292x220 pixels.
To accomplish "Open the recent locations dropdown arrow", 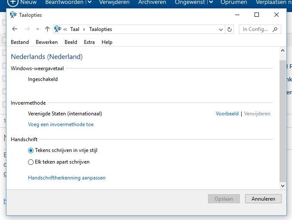I will pos(37,29).
